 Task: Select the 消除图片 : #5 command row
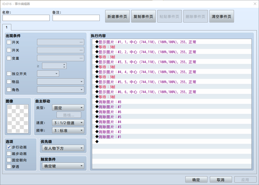pyautogui.click(x=172, y=117)
